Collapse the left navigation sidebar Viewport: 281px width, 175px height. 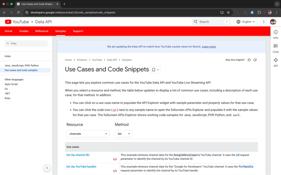click(47, 168)
